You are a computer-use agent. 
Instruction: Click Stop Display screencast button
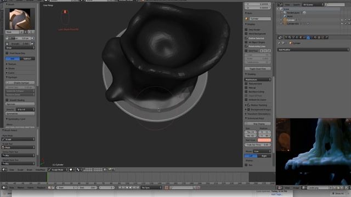tap(258, 124)
